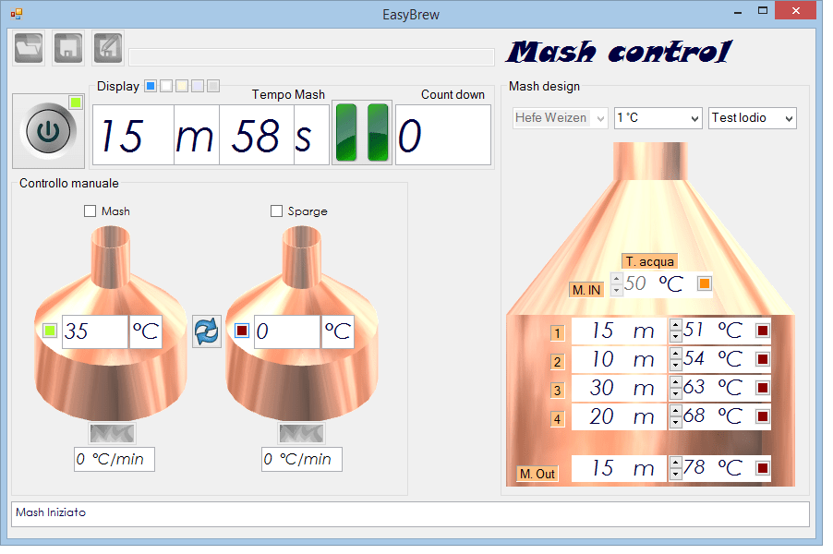This screenshot has height=554, width=833.
Task: Click the 'Mash Iniziato' status bar
Action: (410, 514)
